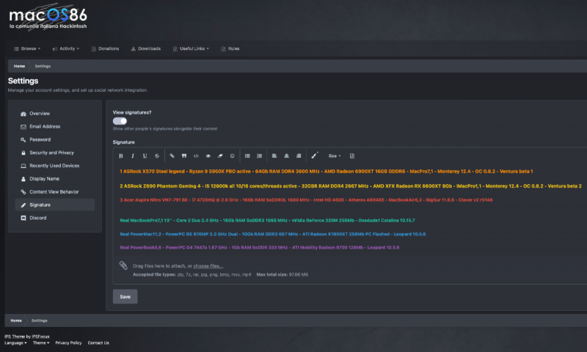587x352 pixels.
Task: Open the Useful Links menu
Action: coord(191,48)
